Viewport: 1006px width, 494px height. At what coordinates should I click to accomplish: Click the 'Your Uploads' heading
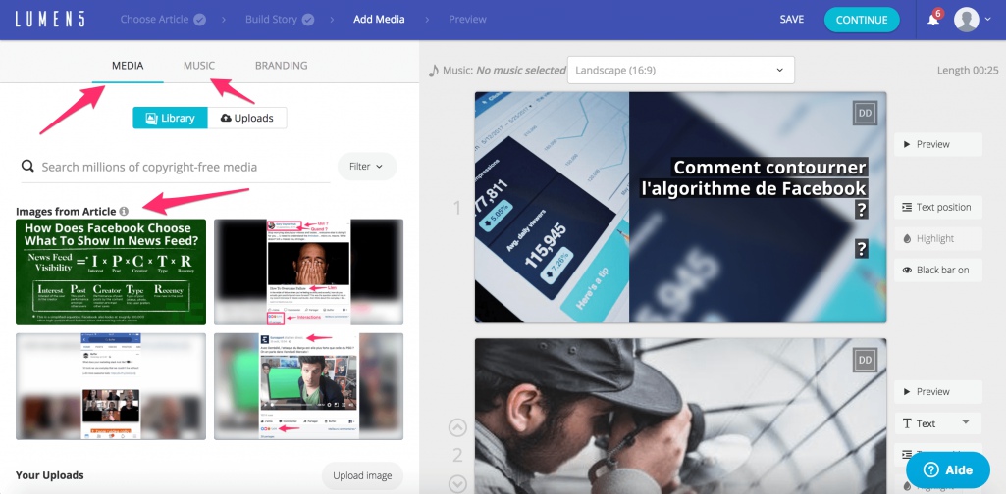click(x=50, y=475)
